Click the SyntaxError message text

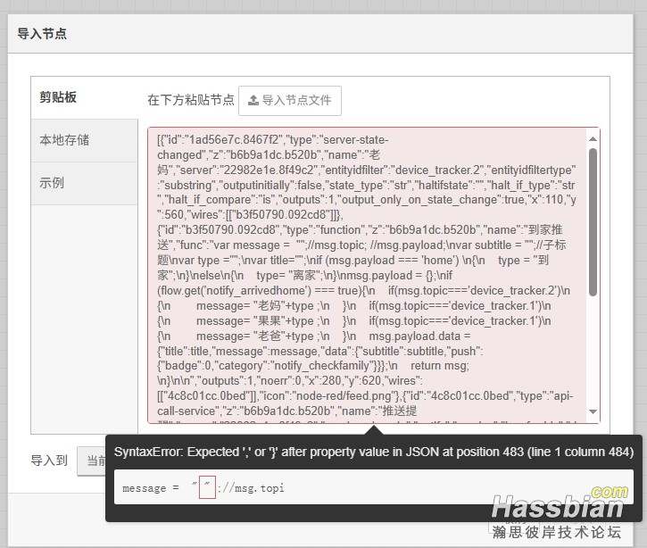tap(374, 452)
